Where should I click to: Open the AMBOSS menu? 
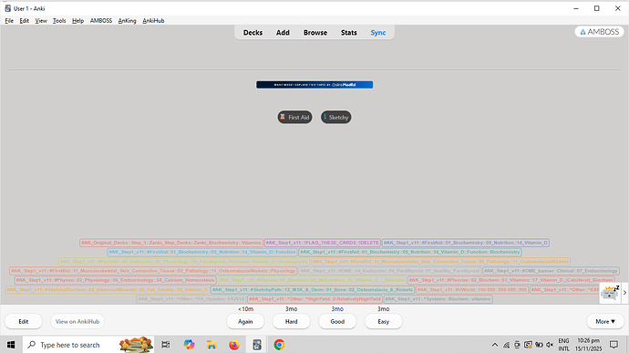point(100,20)
